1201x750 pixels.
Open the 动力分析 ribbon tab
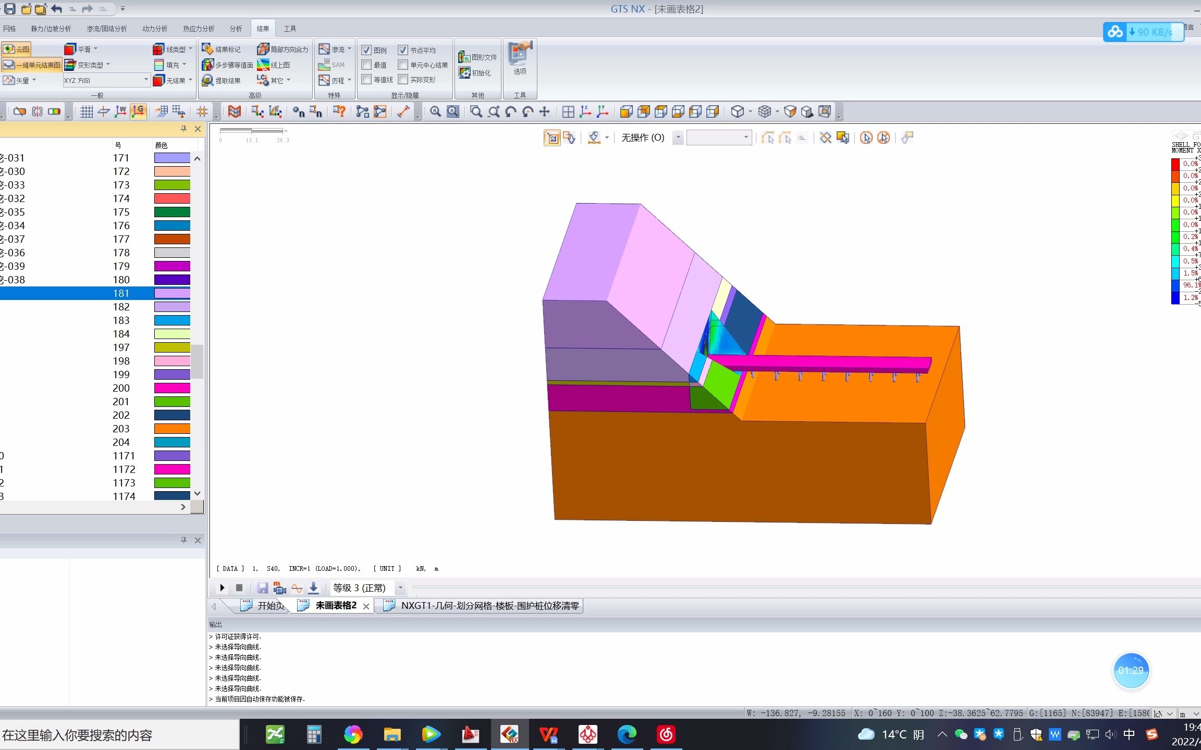pyautogui.click(x=155, y=29)
